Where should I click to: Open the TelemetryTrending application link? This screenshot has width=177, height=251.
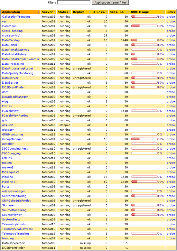tap(15, 234)
